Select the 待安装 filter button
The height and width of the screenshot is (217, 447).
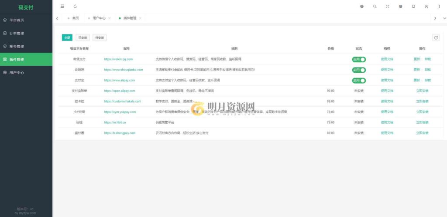tap(100, 37)
